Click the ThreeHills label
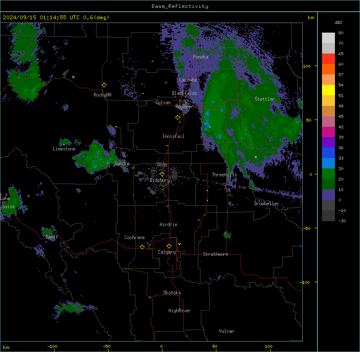 [x=224, y=175]
